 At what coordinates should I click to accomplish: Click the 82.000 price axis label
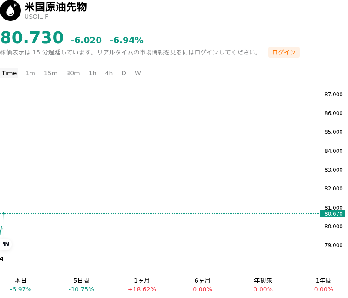pyautogui.click(x=333, y=189)
